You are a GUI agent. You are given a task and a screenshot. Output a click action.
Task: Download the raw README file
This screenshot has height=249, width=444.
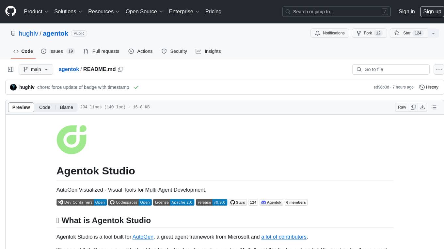point(422,107)
